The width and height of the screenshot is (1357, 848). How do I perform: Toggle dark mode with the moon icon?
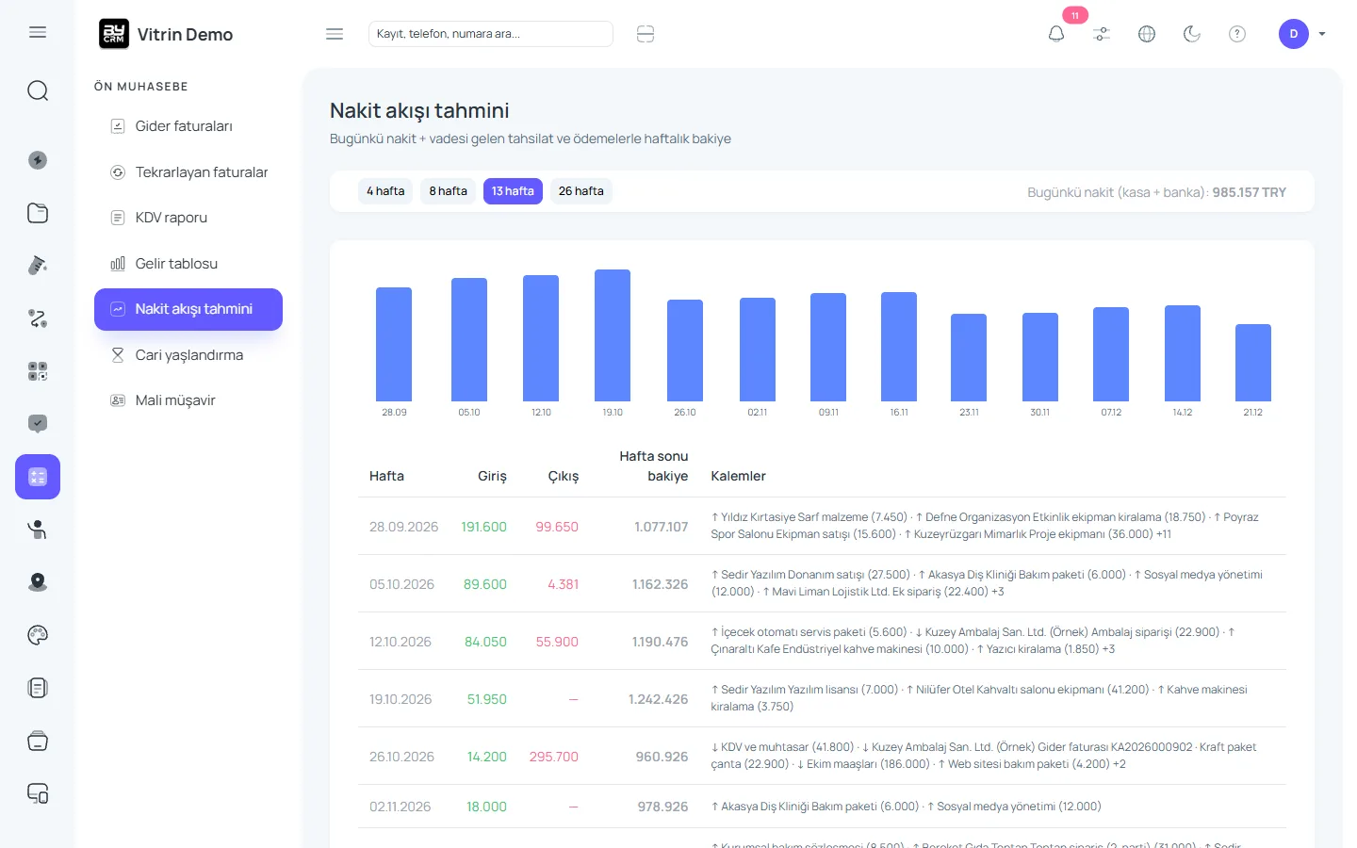(1192, 34)
